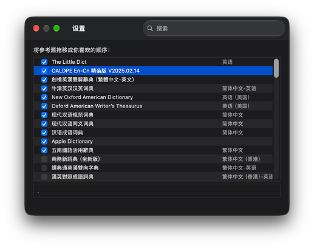Image resolution: width=314 pixels, height=248 pixels.
Task: Select 五南國語活用辭典 row name
Action: point(72,150)
